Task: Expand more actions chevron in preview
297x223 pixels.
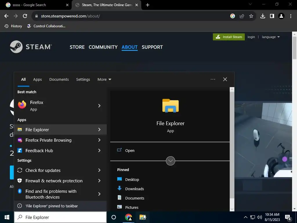Action: (171, 161)
